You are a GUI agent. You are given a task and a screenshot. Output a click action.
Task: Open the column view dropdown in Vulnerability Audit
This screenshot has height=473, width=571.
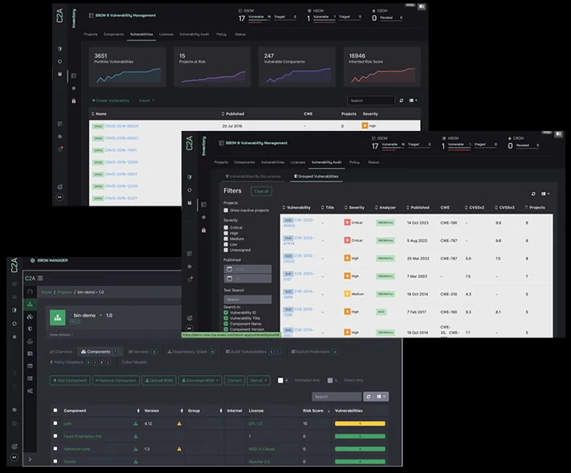[545, 194]
